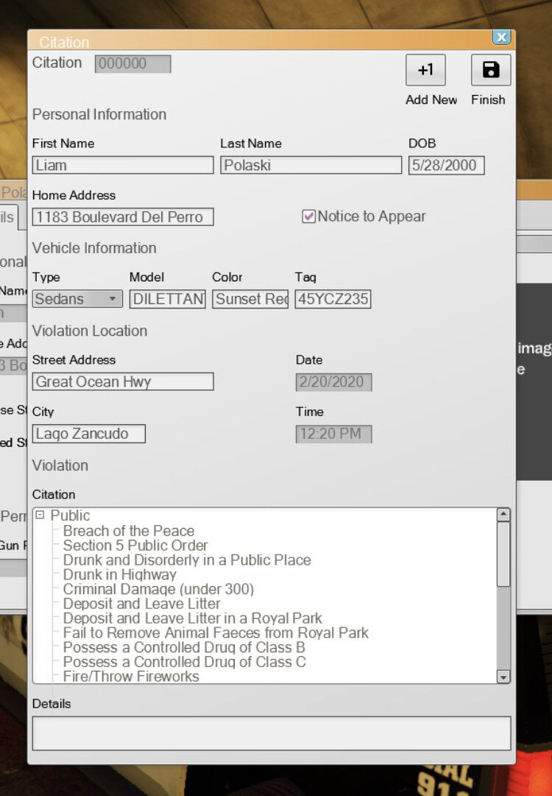
Task: Click the Last Name field
Action: [x=311, y=165]
